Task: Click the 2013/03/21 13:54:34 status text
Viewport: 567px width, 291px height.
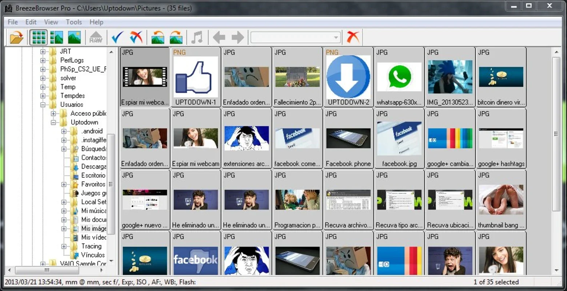Action: pyautogui.click(x=33, y=282)
